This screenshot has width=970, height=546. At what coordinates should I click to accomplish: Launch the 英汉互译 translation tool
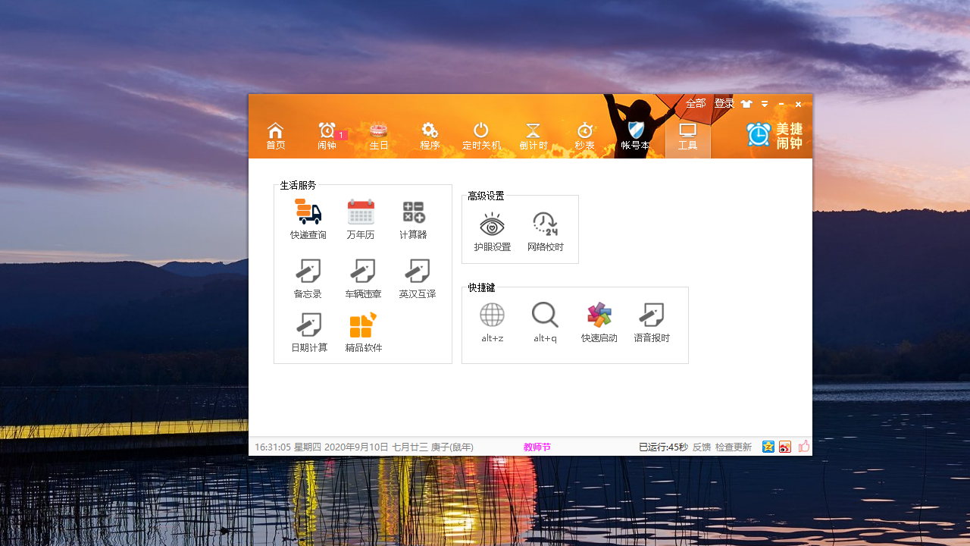pos(417,277)
